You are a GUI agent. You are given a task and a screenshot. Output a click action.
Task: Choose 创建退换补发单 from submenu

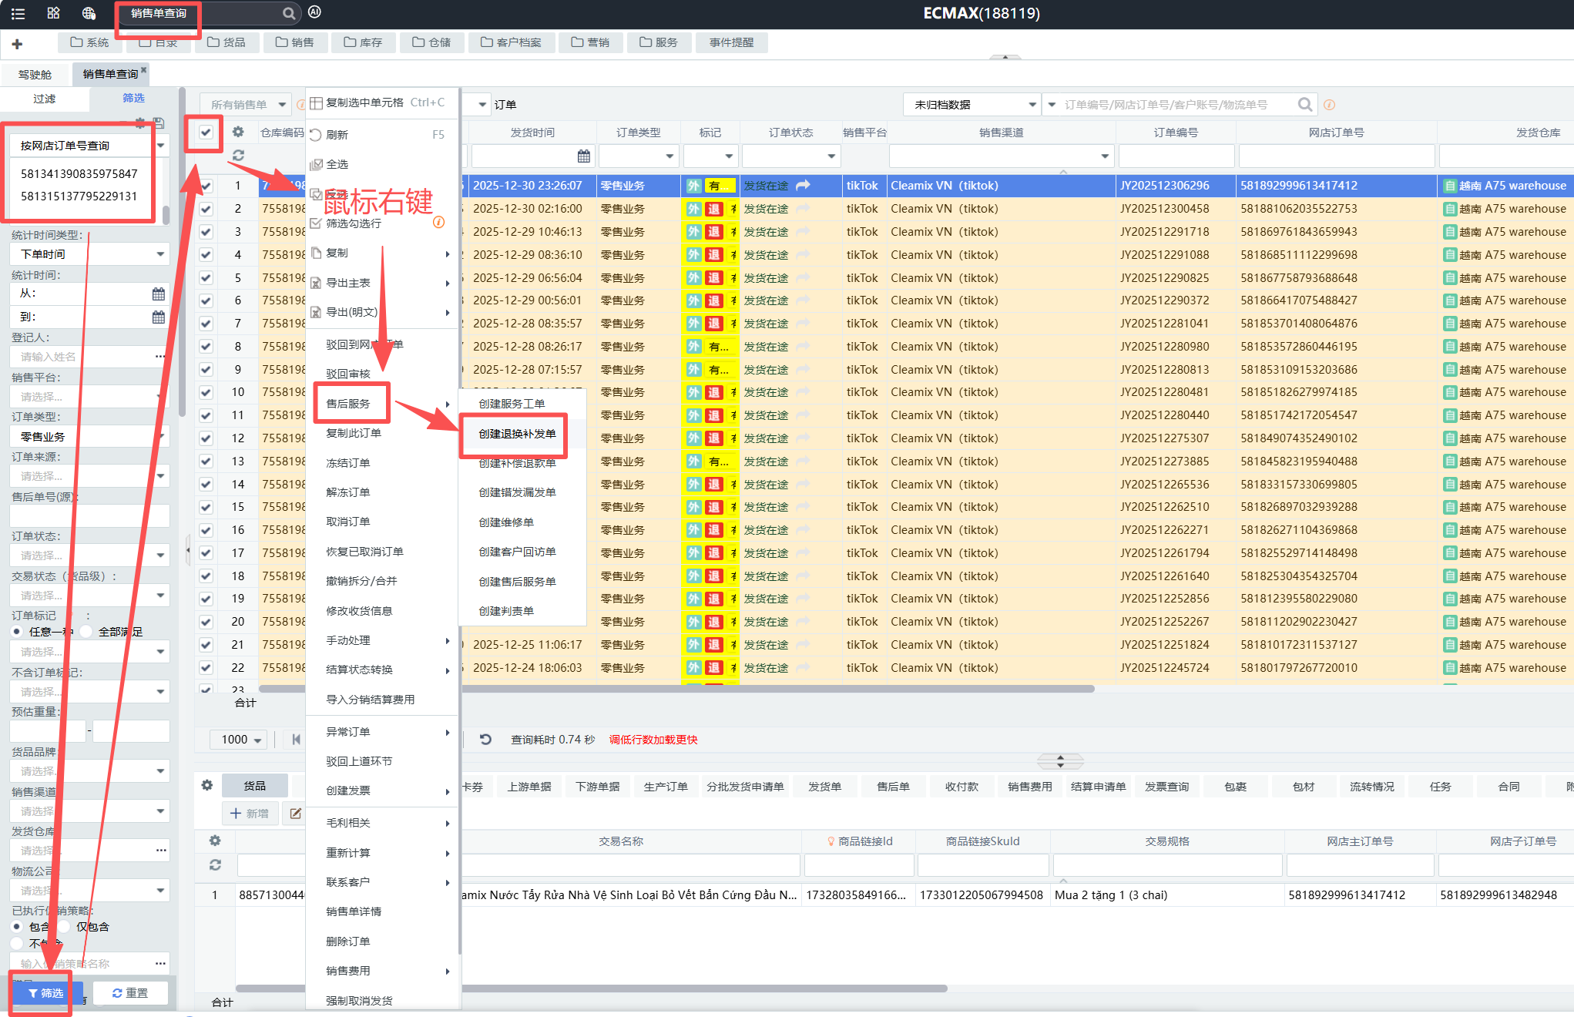(517, 434)
